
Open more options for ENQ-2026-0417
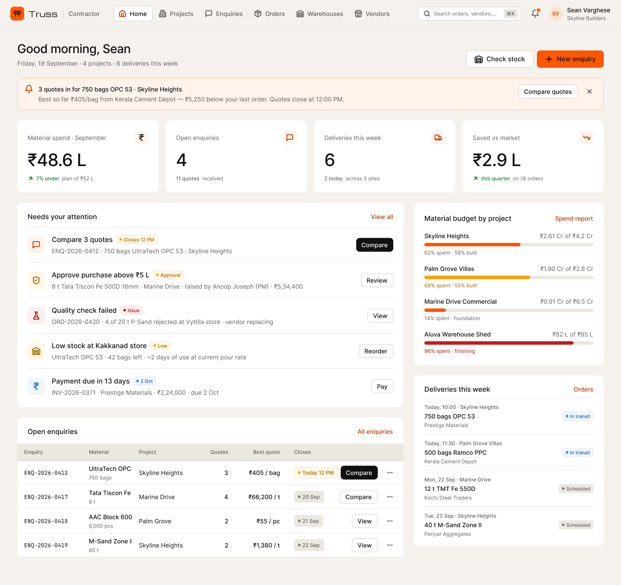click(x=390, y=497)
